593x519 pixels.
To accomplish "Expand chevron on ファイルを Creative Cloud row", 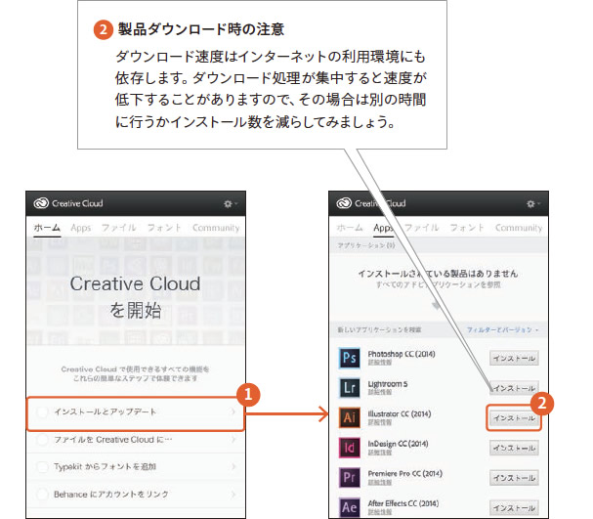I will click(233, 440).
